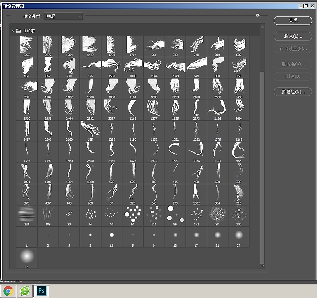Open the green e browser on taskbar

24,291
